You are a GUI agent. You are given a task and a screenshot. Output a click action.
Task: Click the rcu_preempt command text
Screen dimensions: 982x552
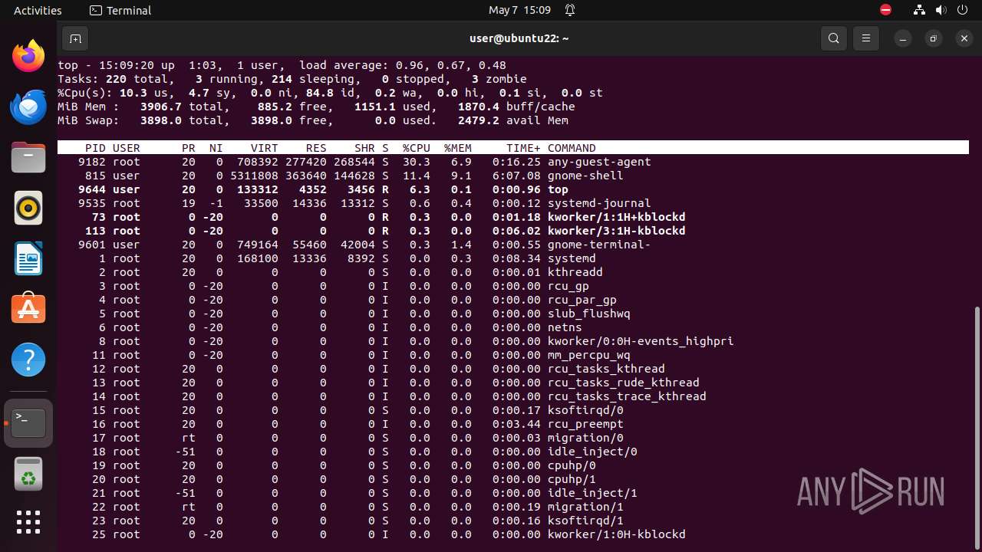pyautogui.click(x=585, y=424)
